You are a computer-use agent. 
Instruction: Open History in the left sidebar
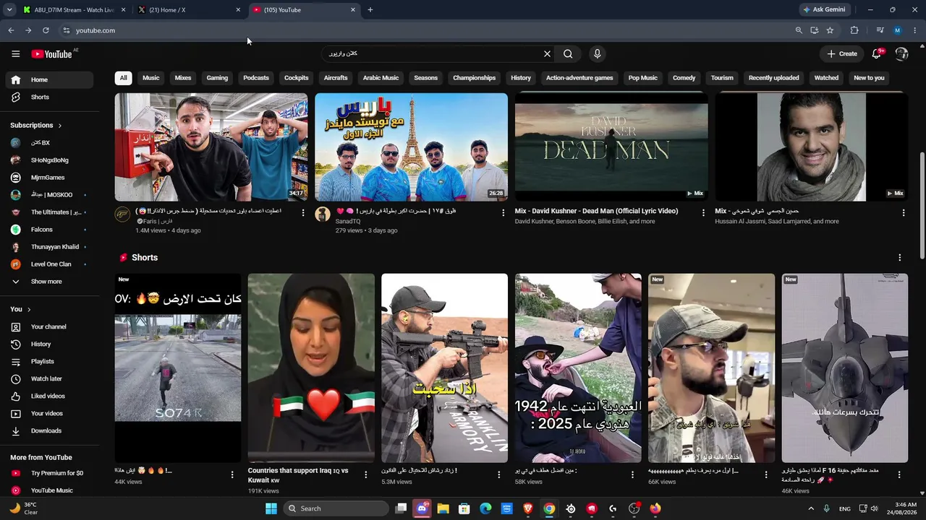point(49,344)
